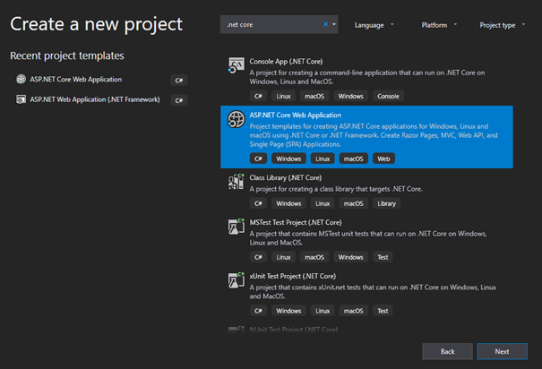
Task: Click the ASP.NET Core Web Application globe icon in results
Action: [237, 119]
